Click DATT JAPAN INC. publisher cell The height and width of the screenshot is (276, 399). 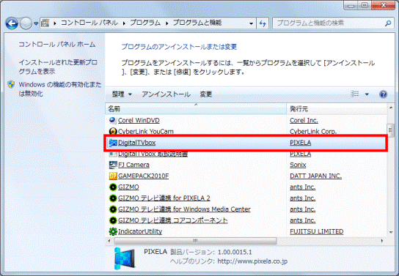(315, 176)
